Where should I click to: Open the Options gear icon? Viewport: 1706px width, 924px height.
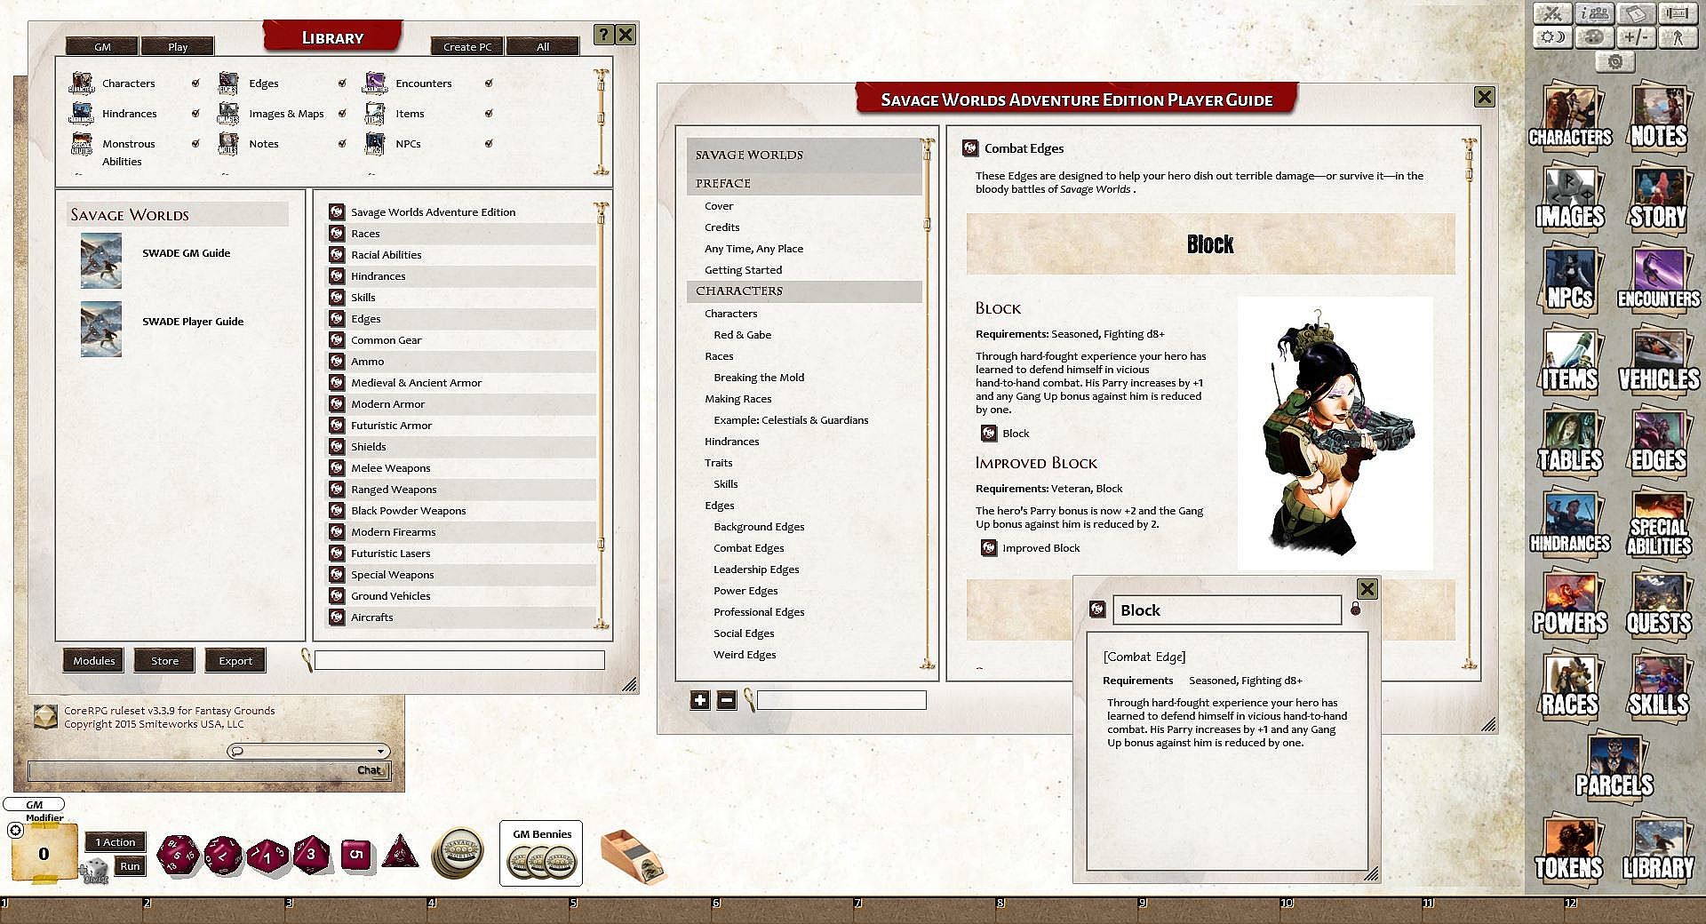(x=1615, y=61)
